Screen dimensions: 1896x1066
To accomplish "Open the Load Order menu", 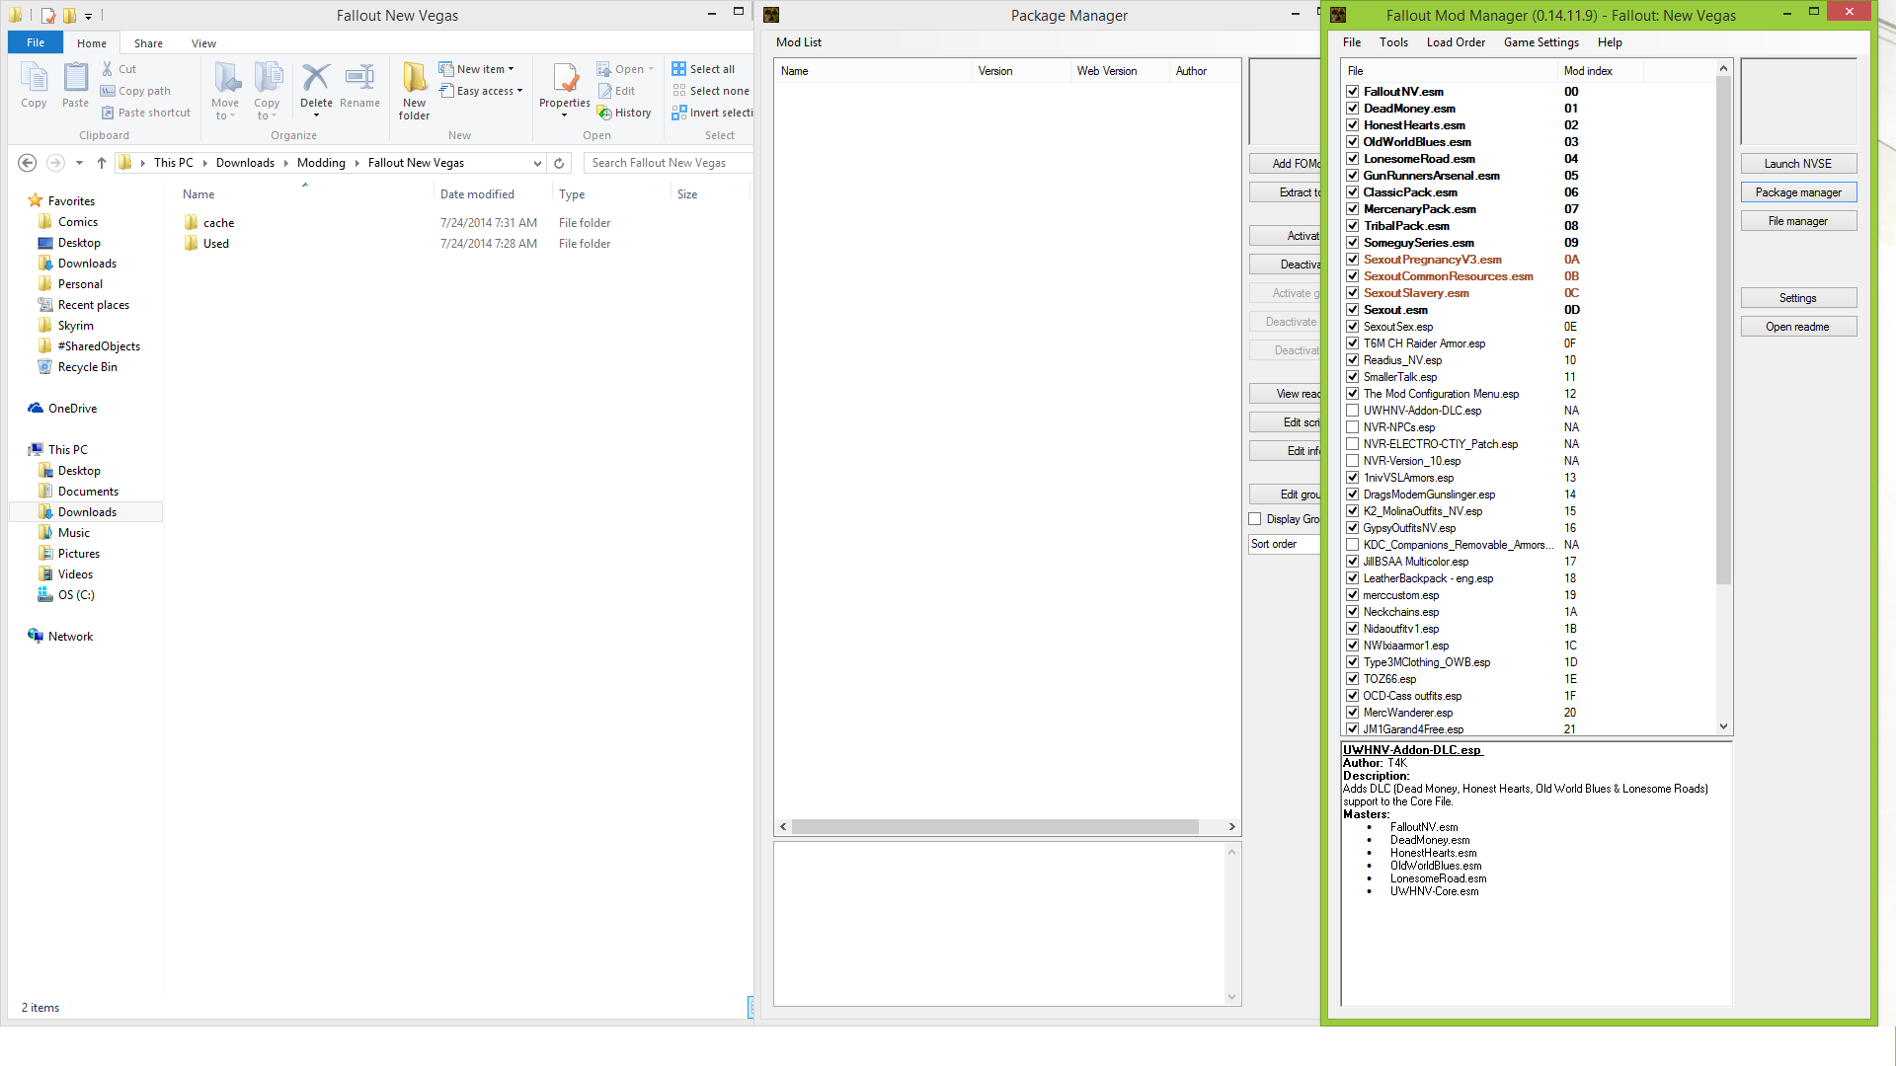I will coord(1455,42).
